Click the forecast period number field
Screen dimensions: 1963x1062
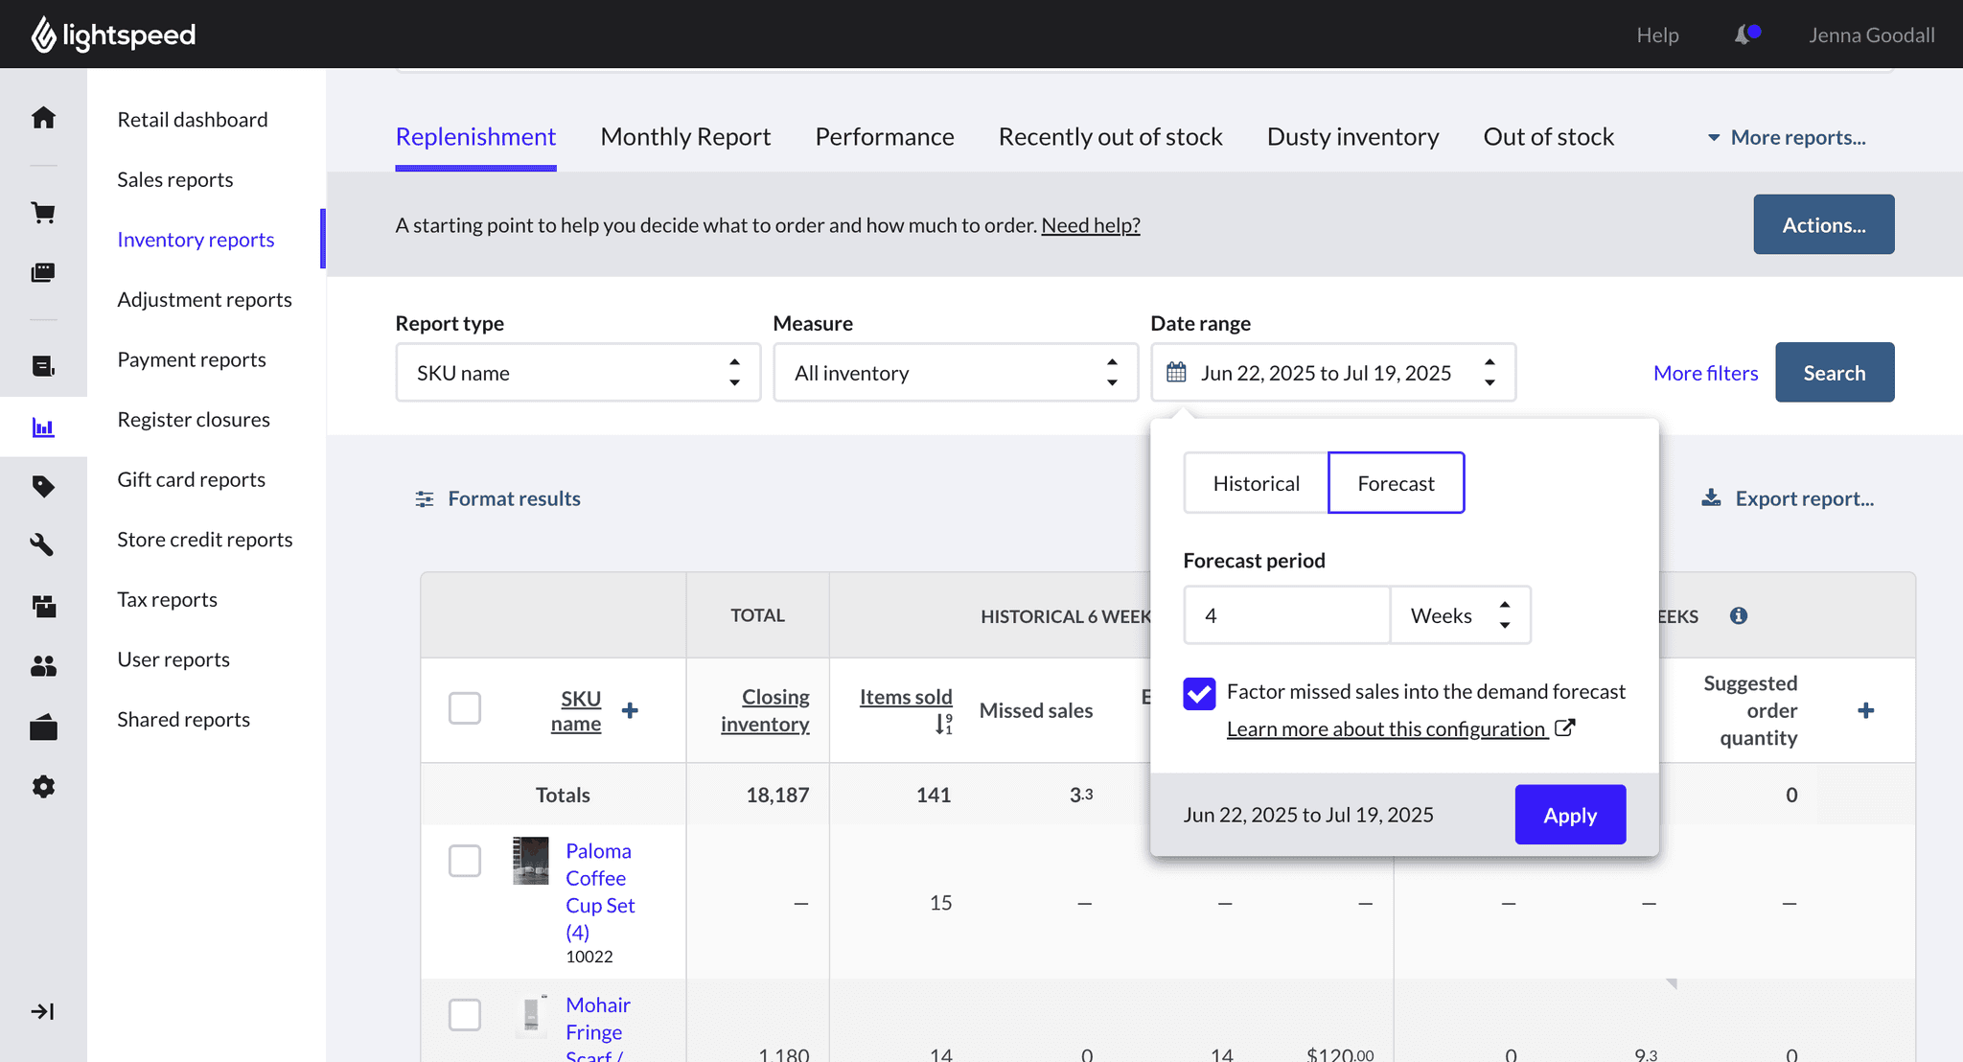click(x=1286, y=615)
